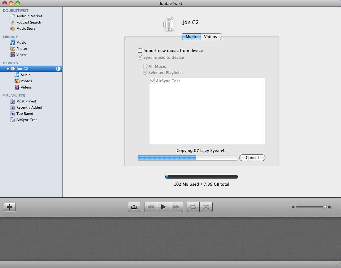Click the Jon G2 android device icon in sidebar
341x268 pixels.
13,69
